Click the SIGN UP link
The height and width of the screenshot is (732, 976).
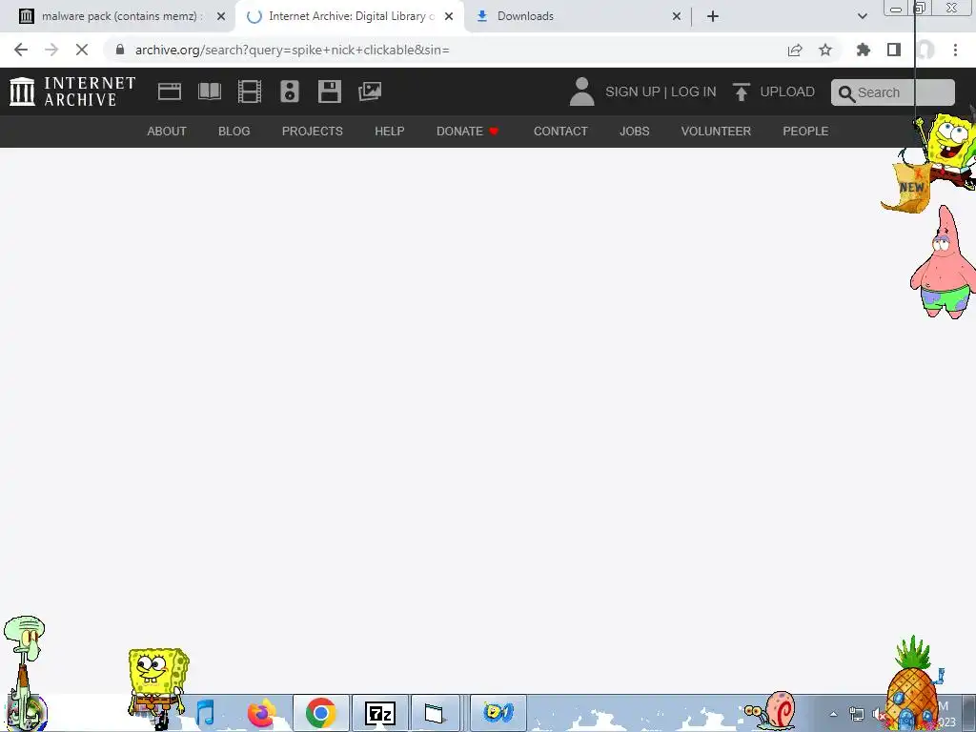click(x=633, y=92)
